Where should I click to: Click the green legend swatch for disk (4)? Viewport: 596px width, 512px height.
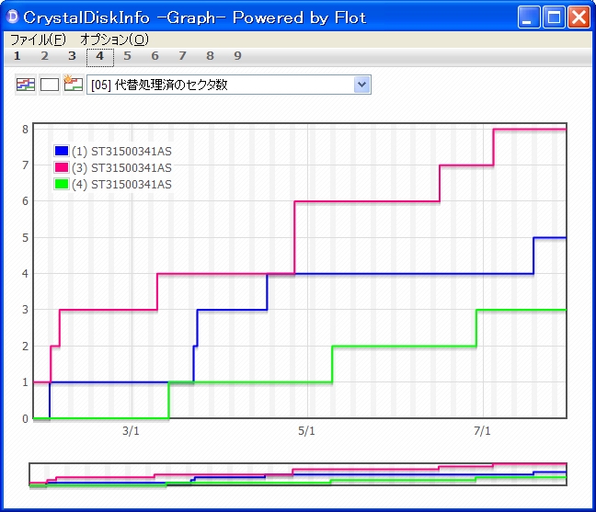pyautogui.click(x=62, y=184)
